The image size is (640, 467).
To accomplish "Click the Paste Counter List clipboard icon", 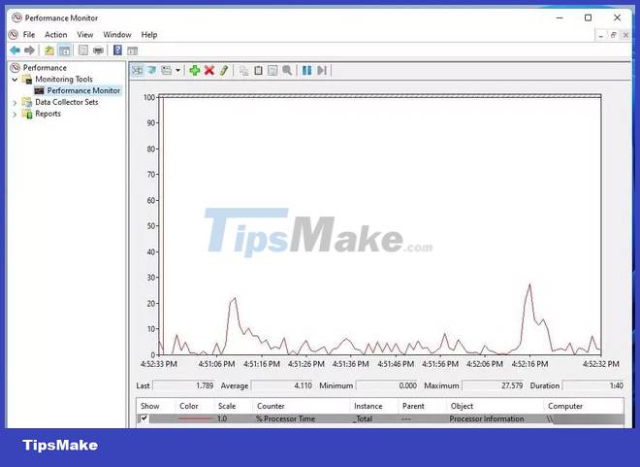I will click(x=258, y=71).
